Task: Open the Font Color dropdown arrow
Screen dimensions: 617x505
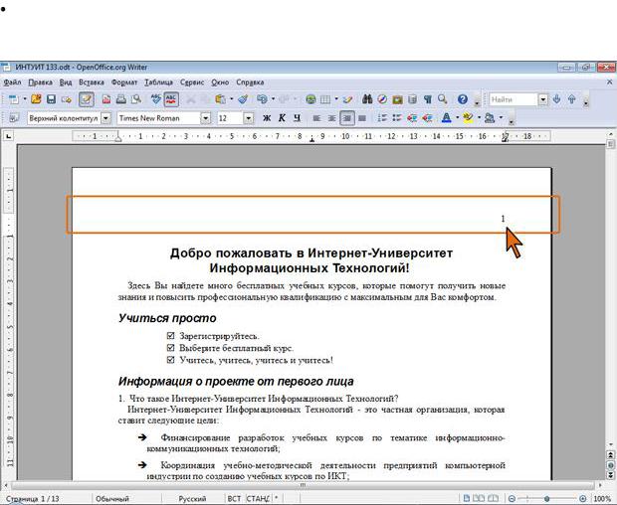Action: 457,118
